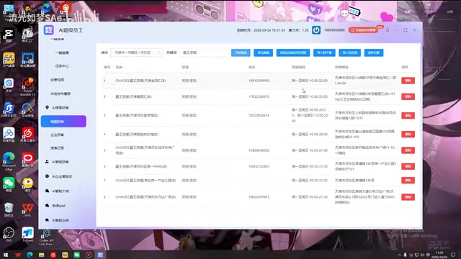Click the location pin icon beside AI搜索获客
The width and height of the screenshot is (461, 259).
tap(47, 107)
